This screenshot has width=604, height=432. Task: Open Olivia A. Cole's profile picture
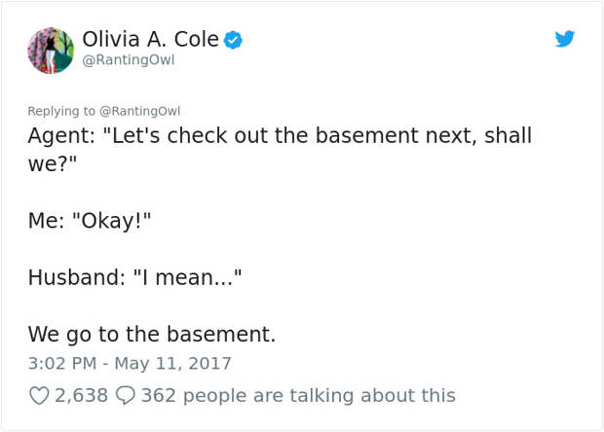[51, 51]
